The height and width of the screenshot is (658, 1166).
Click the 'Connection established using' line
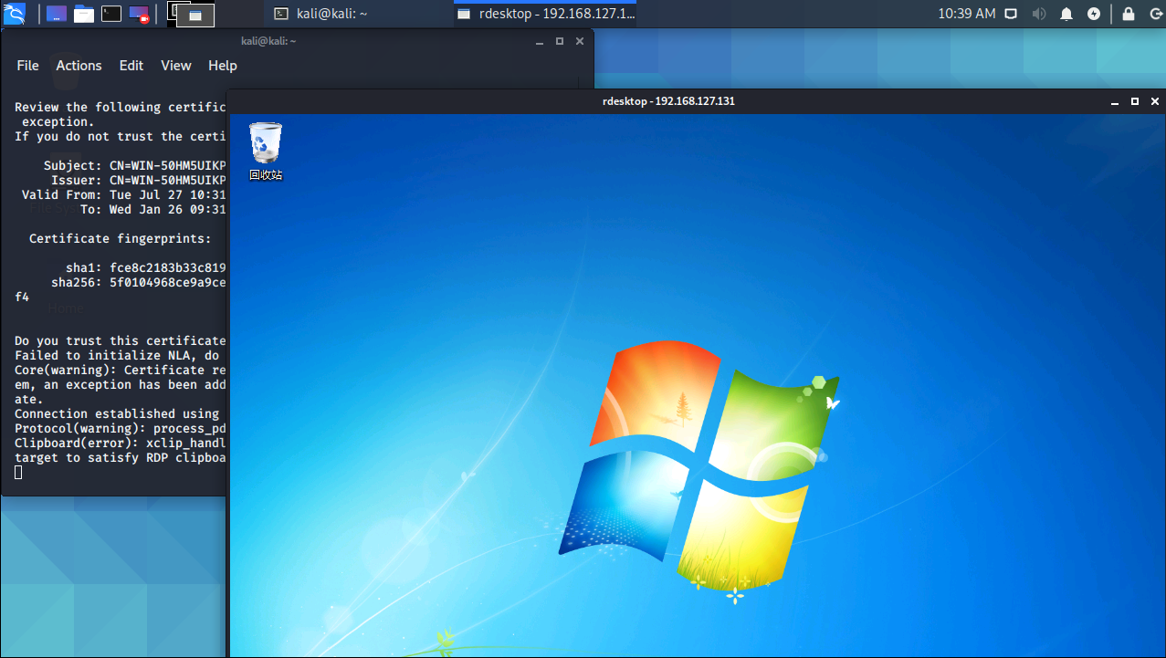[x=120, y=413]
